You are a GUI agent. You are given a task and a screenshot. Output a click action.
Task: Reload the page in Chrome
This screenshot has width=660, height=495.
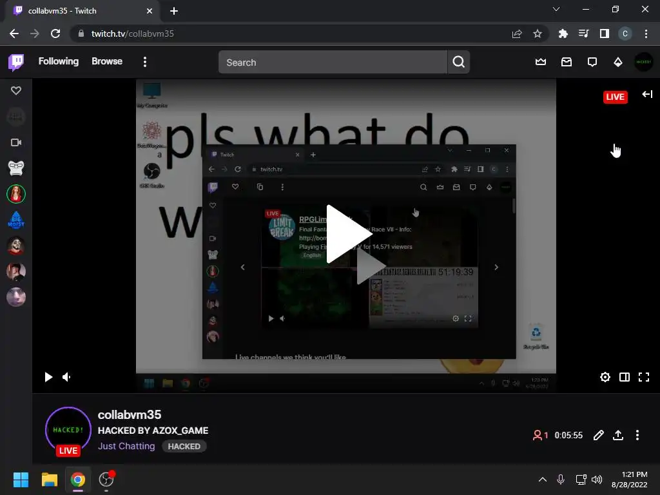(x=55, y=34)
